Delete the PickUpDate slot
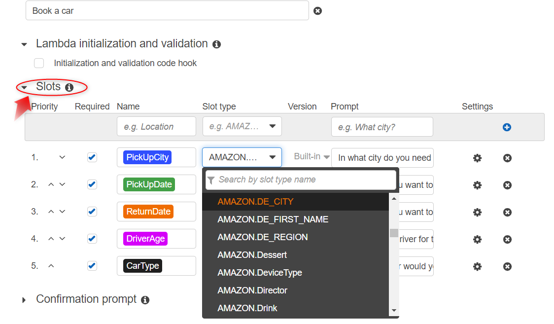The width and height of the screenshot is (554, 324). pyautogui.click(x=507, y=185)
